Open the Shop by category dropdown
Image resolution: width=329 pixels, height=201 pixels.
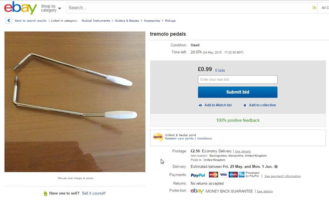51,8
